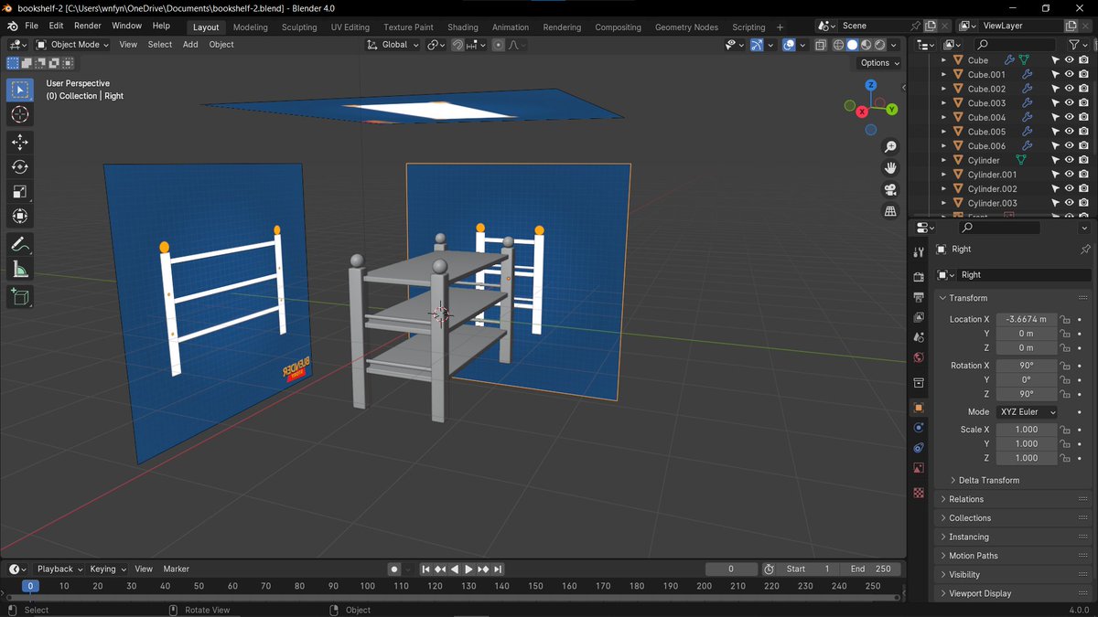Hide Cylinder.001 in the viewport

tap(1069, 175)
